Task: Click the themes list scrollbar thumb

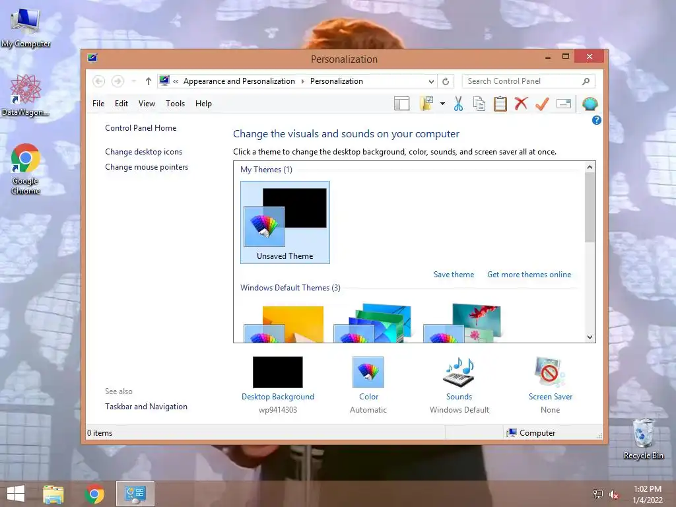Action: [590, 207]
